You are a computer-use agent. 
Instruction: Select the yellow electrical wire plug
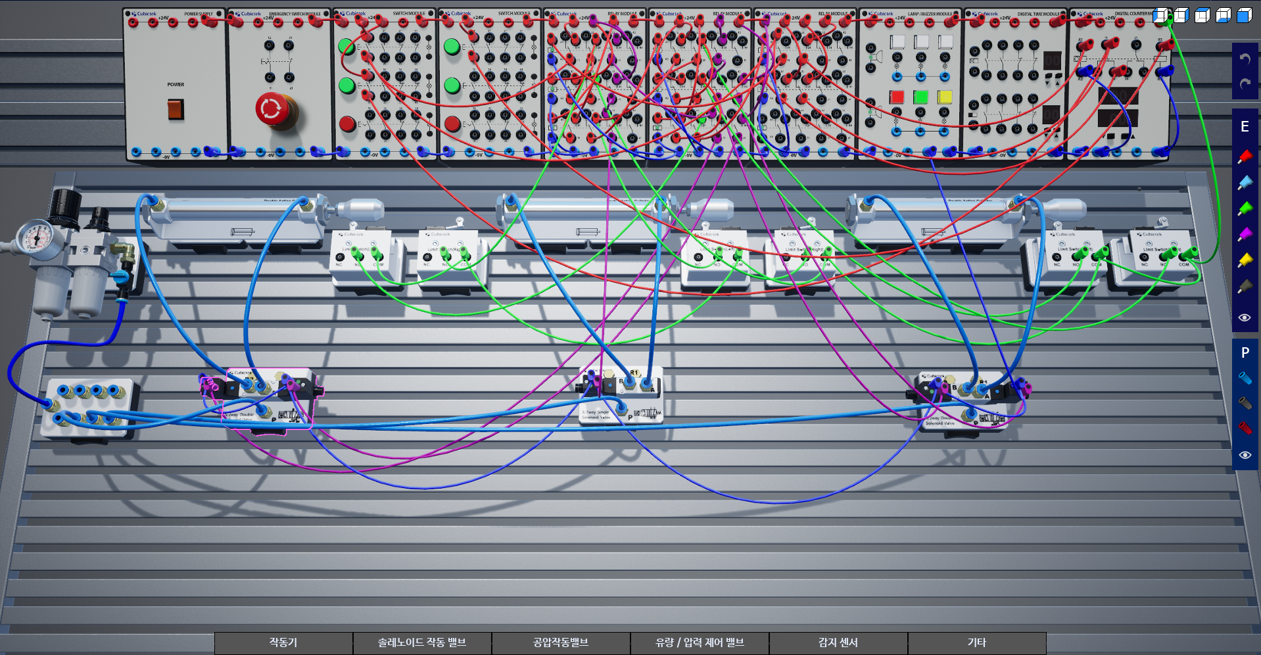point(1245,261)
